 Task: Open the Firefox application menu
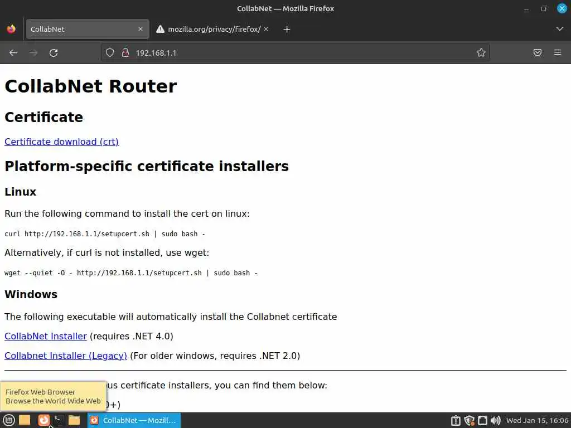click(558, 53)
